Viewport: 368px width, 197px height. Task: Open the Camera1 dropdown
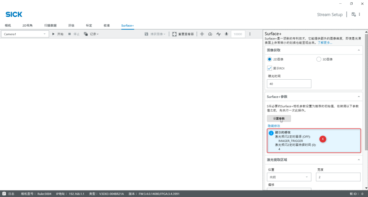click(x=25, y=34)
